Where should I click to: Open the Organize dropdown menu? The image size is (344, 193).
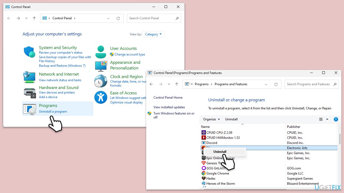[x=212, y=119]
